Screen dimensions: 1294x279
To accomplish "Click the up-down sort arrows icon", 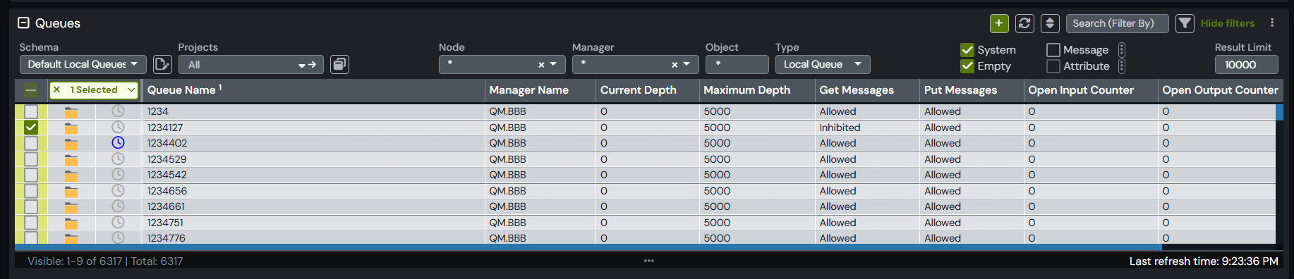I will click(1050, 23).
